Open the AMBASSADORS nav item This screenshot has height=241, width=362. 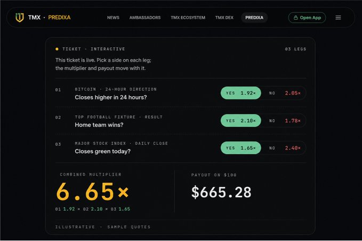(x=145, y=18)
